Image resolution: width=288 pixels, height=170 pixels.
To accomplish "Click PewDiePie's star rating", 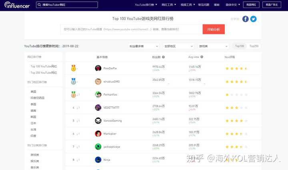I will 236,68.
